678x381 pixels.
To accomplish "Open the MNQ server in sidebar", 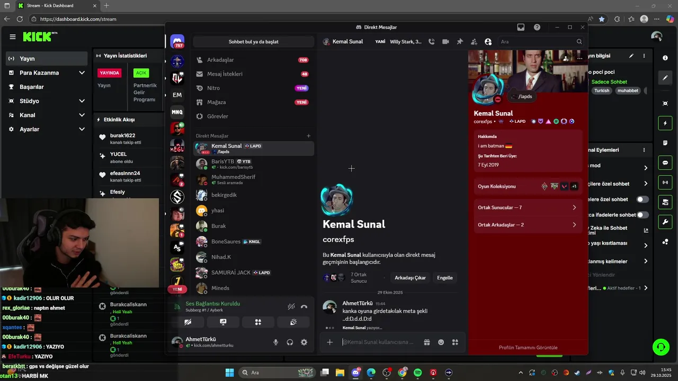I will point(177,112).
